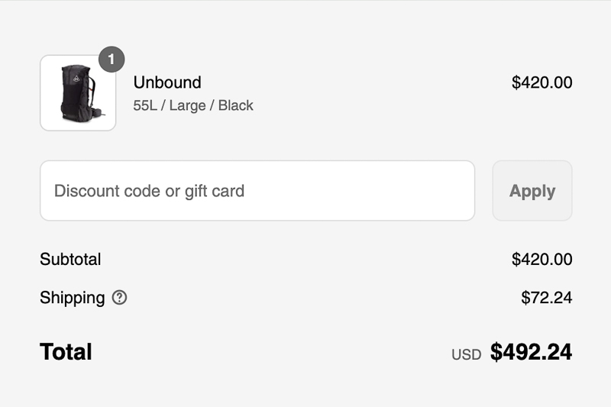
Task: Click the Shipping help question mark icon
Action: (x=119, y=298)
